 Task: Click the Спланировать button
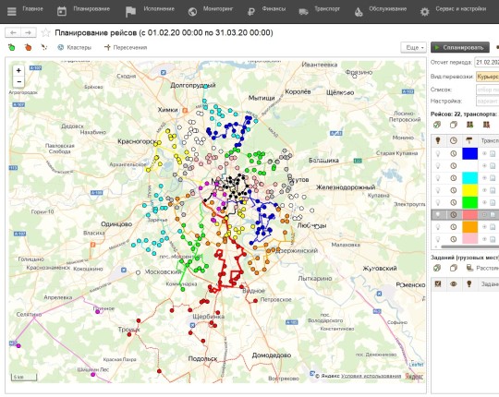click(460, 47)
